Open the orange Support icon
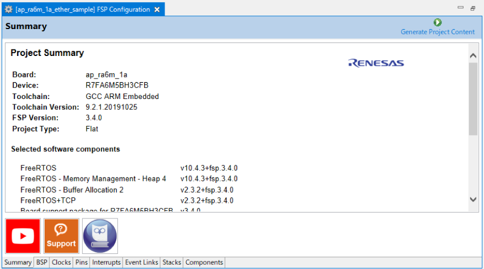Image resolution: width=484 pixels, height=269 pixels. point(61,236)
